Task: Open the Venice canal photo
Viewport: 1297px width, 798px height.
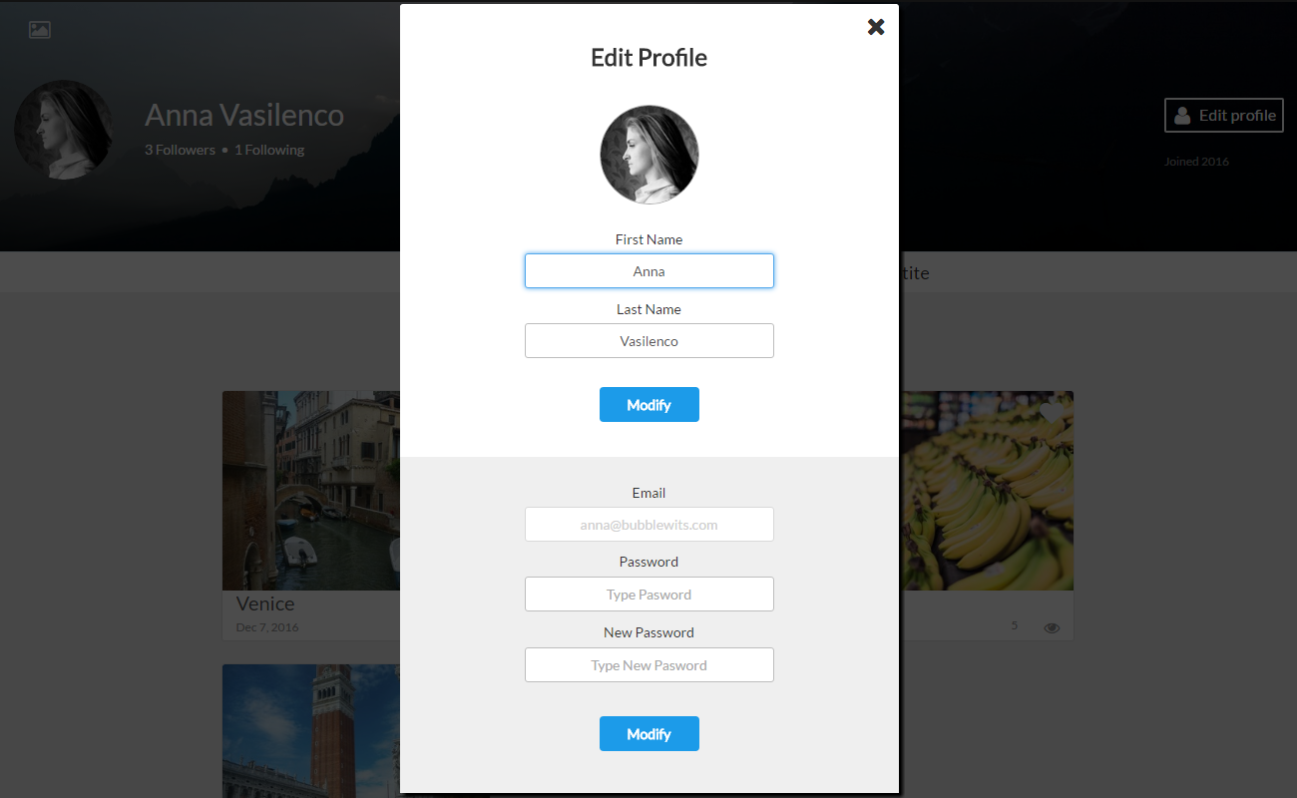Action: coord(311,491)
